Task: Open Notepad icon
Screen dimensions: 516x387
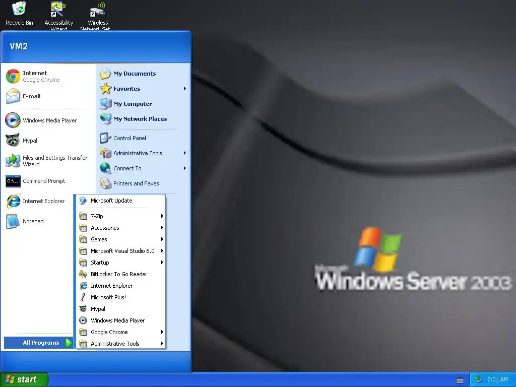Action: tap(13, 221)
